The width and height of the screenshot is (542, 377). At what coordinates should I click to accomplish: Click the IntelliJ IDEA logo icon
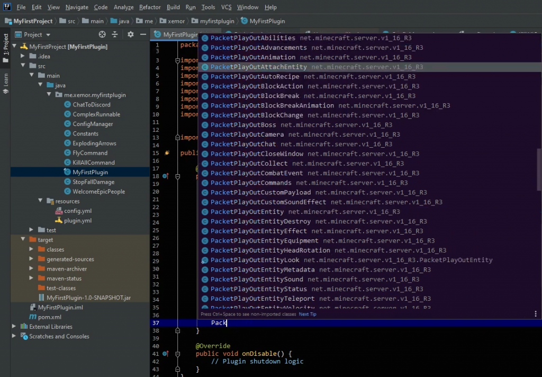click(7, 7)
